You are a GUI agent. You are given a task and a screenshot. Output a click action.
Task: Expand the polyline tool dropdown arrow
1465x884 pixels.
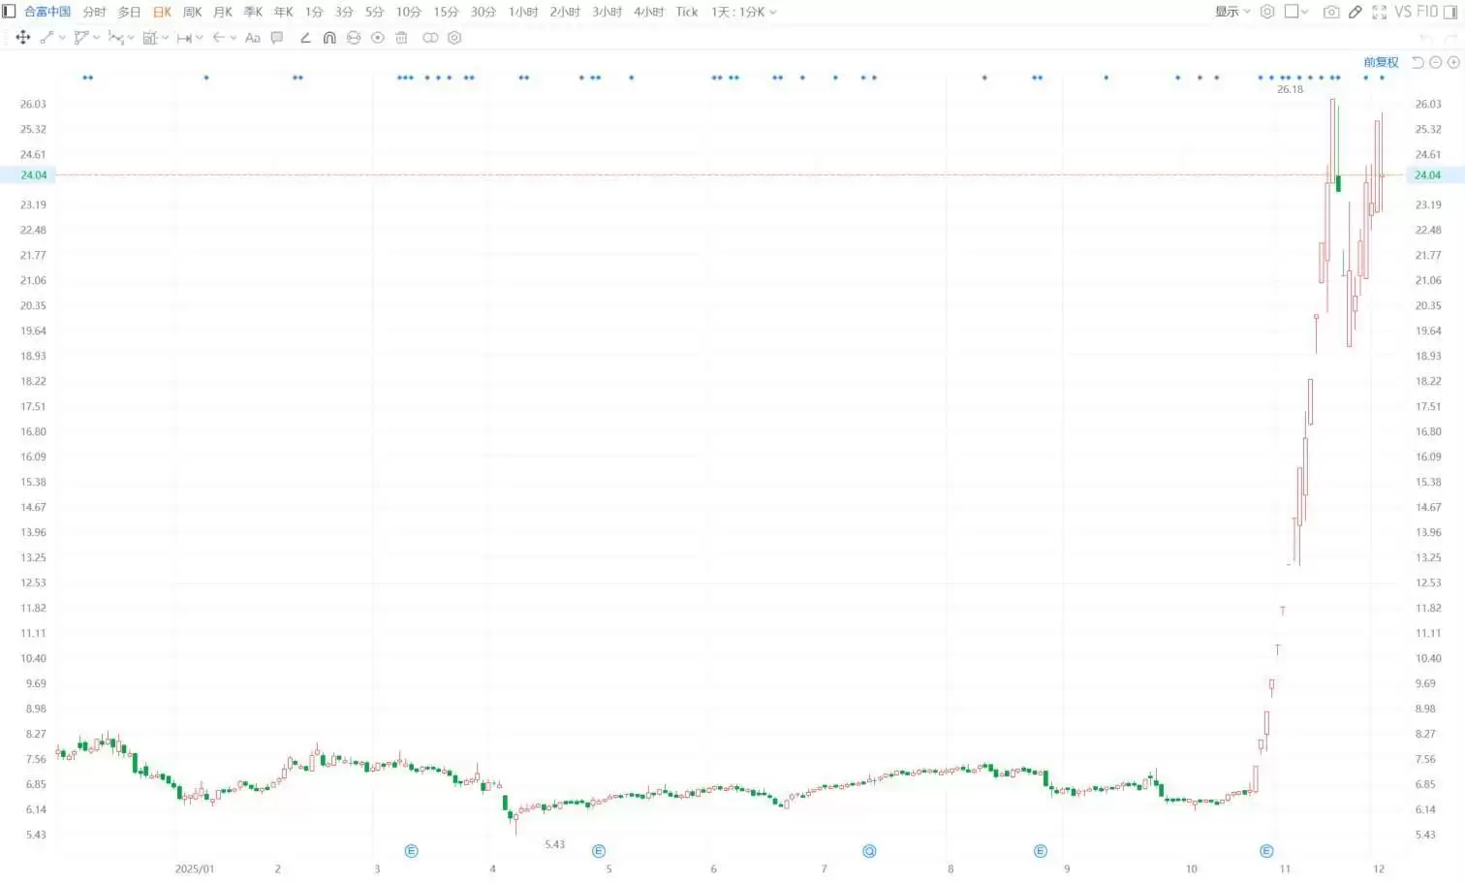point(97,38)
